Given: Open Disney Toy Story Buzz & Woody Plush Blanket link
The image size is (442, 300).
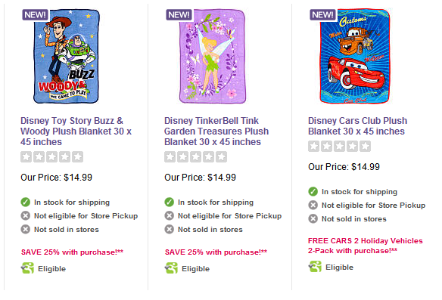Looking at the screenshot, I should click(76, 131).
